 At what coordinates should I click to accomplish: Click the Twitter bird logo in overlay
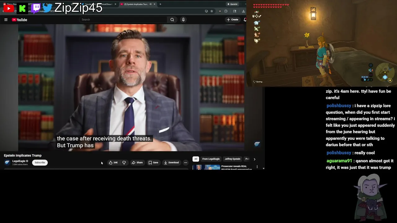[47, 8]
